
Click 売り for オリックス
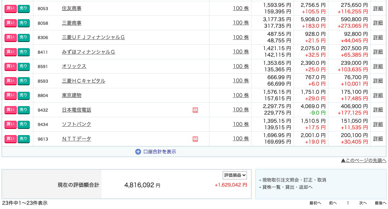(x=24, y=66)
